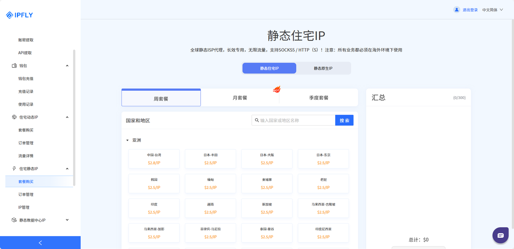Image resolution: width=514 pixels, height=249 pixels.
Task: Collapse the sidebar with the left arrow
Action: pos(40,243)
